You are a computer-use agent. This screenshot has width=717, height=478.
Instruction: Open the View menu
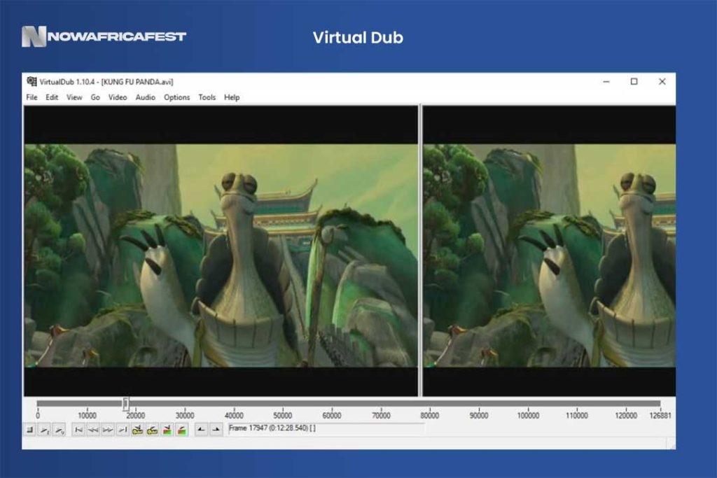coord(74,97)
